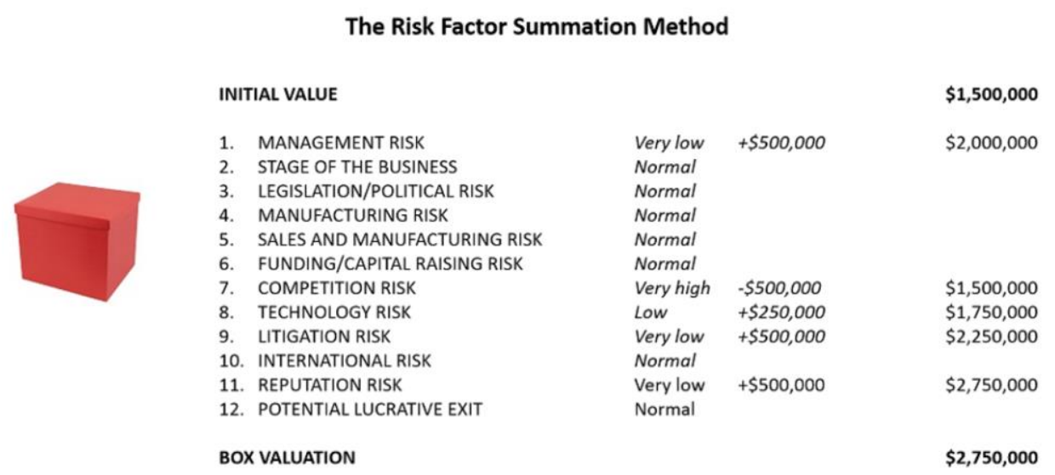Select SALES AND MANUFACTURING RISK line

coord(399,240)
